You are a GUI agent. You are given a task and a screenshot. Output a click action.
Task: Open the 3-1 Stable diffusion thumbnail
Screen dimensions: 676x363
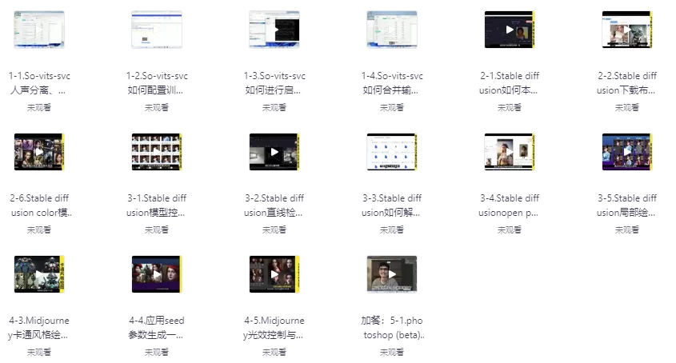(157, 152)
